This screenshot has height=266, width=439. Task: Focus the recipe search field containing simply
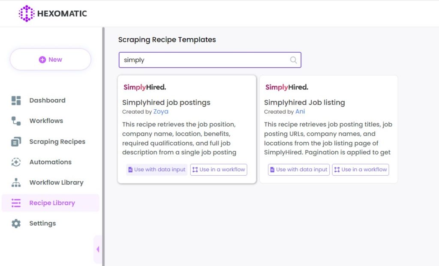[x=210, y=60]
